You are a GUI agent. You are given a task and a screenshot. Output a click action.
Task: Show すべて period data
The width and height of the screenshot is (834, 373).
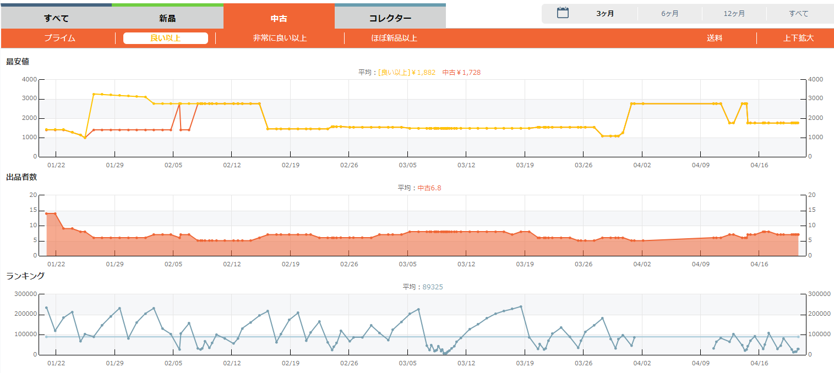(x=798, y=14)
